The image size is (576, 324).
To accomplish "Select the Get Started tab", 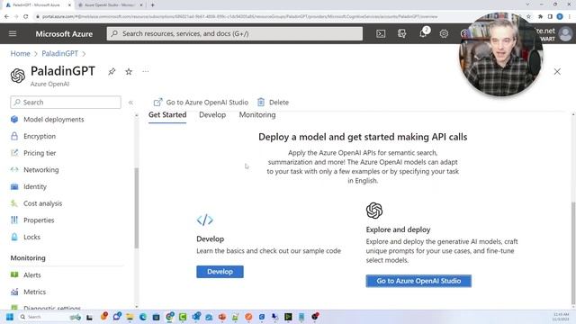I will [x=167, y=115].
